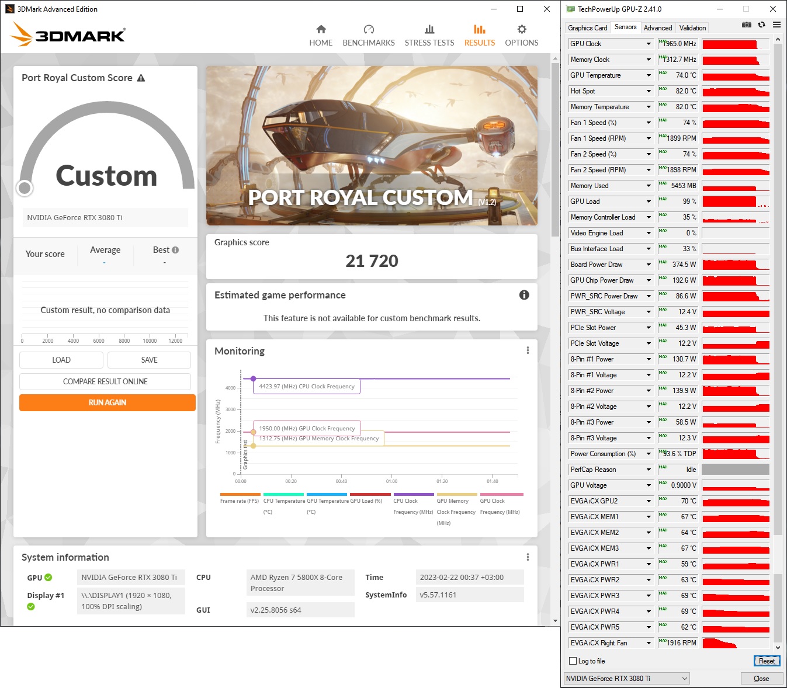Open the 3DMark OPTIONS section
This screenshot has height=688, width=787.
pos(522,36)
